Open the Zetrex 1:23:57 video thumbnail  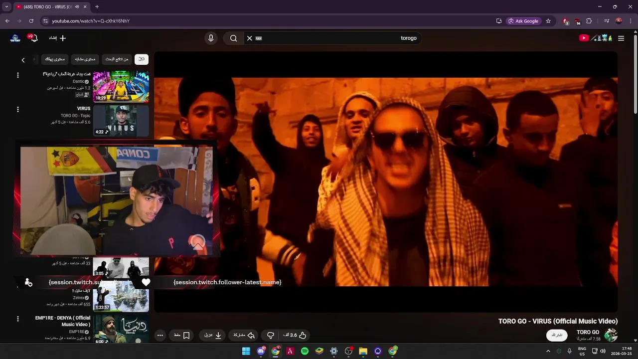pyautogui.click(x=121, y=298)
